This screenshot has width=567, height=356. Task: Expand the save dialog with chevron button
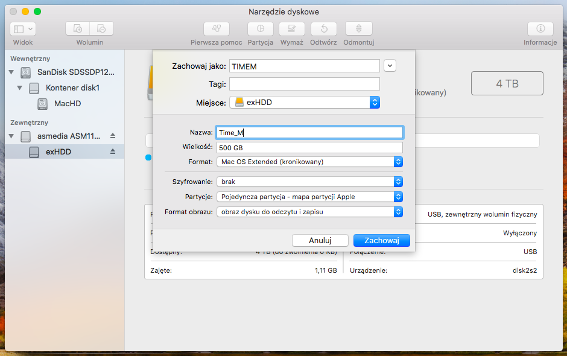pos(390,66)
